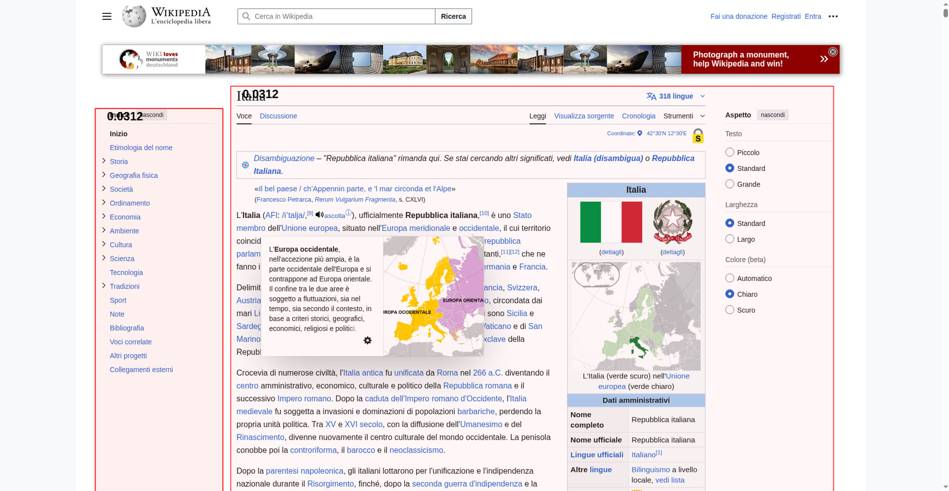Screen dimensions: 949x491
Task: Expand the Cultura section
Action: [x=103, y=244]
